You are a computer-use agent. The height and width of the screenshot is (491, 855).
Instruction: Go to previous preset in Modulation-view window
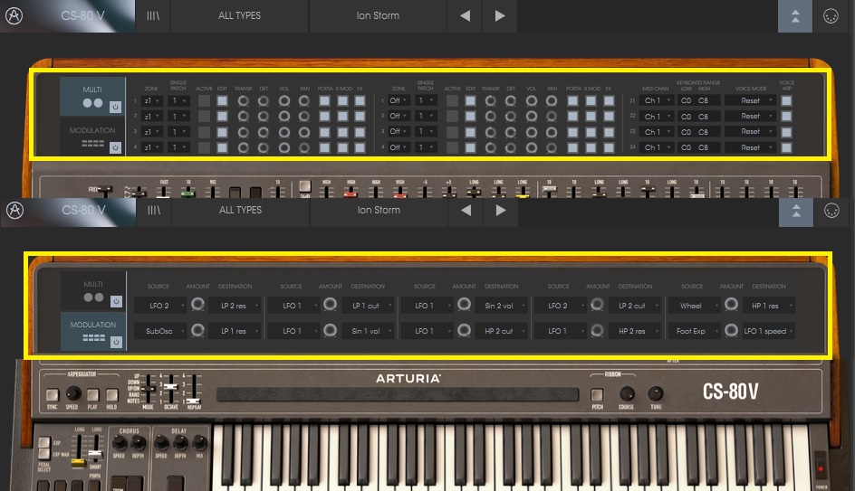point(466,210)
